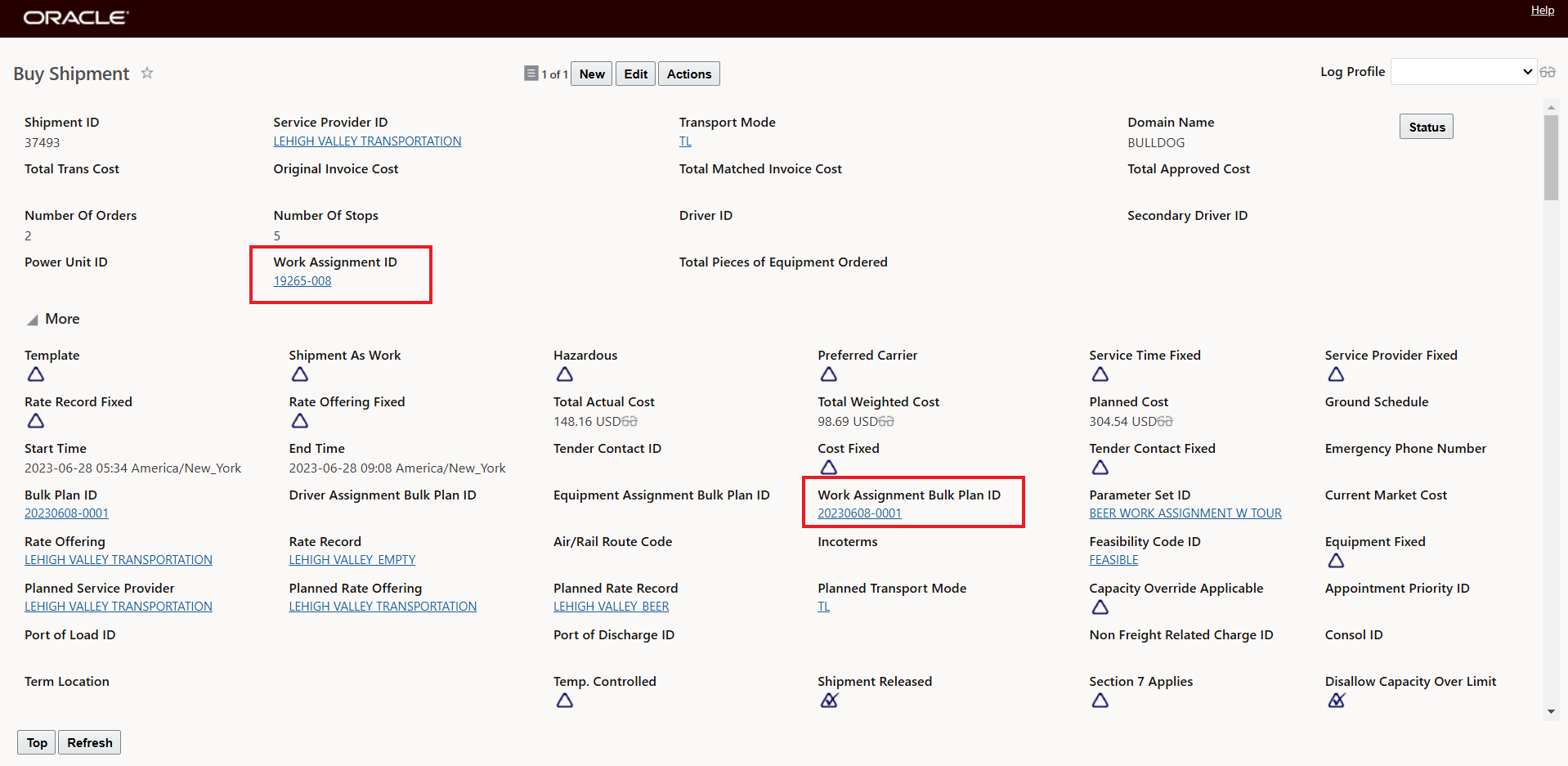Viewport: 1568px width, 766px height.
Task: Collapse the More section
Action: coord(33,320)
